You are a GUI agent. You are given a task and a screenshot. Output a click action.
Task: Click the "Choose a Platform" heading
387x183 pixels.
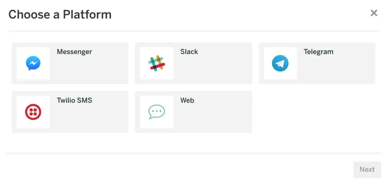[60, 15]
